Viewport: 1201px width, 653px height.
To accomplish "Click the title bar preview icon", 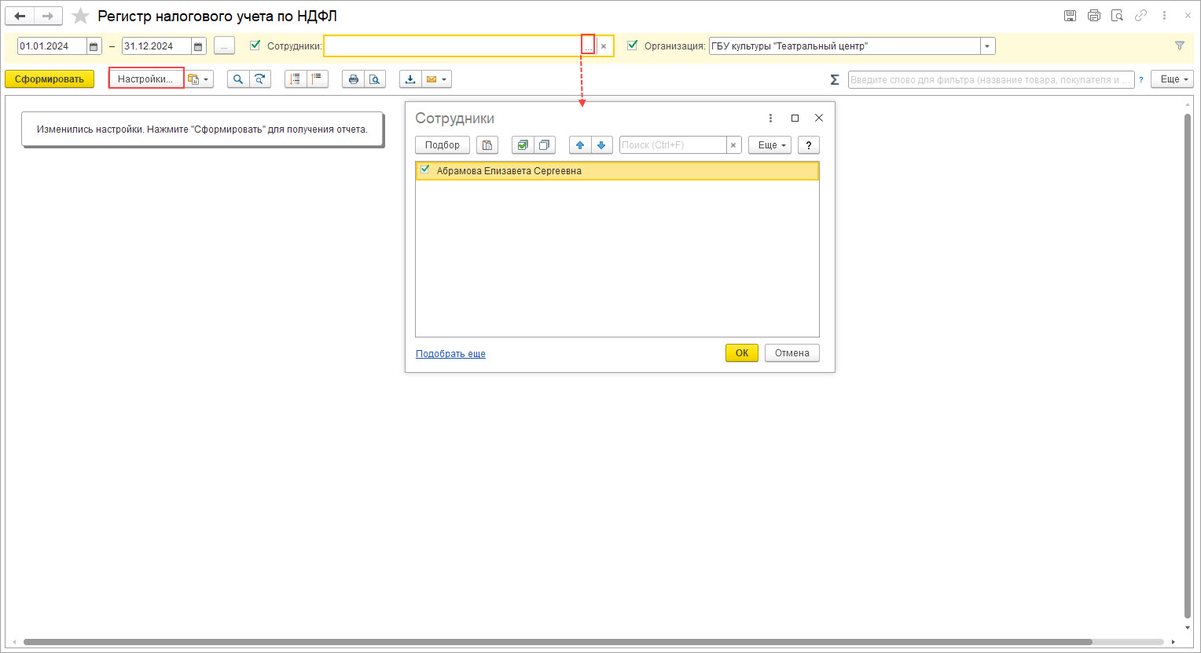I will pos(1117,16).
